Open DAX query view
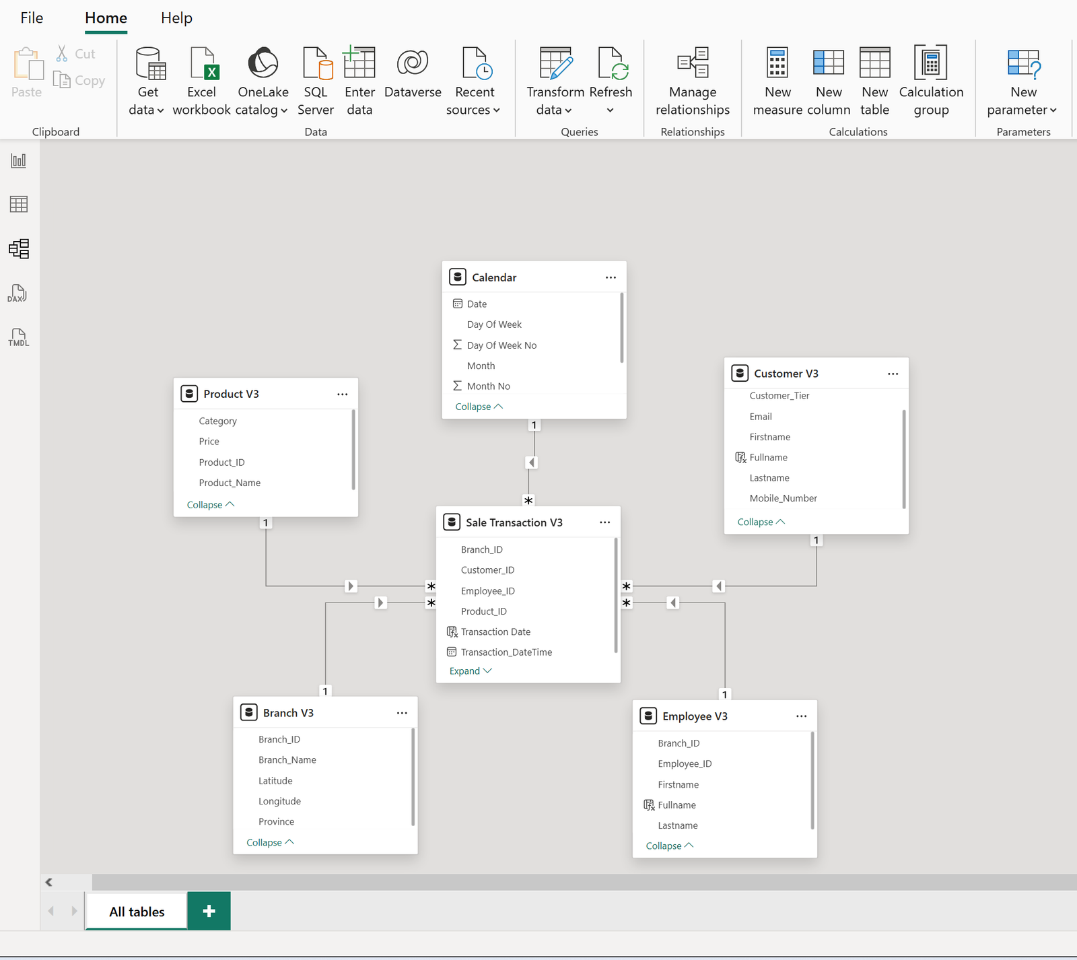1077x960 pixels. [x=19, y=293]
